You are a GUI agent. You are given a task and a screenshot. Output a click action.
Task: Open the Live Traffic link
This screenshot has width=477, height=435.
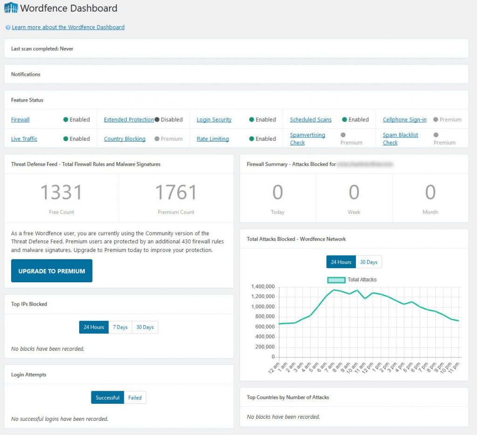pyautogui.click(x=24, y=139)
